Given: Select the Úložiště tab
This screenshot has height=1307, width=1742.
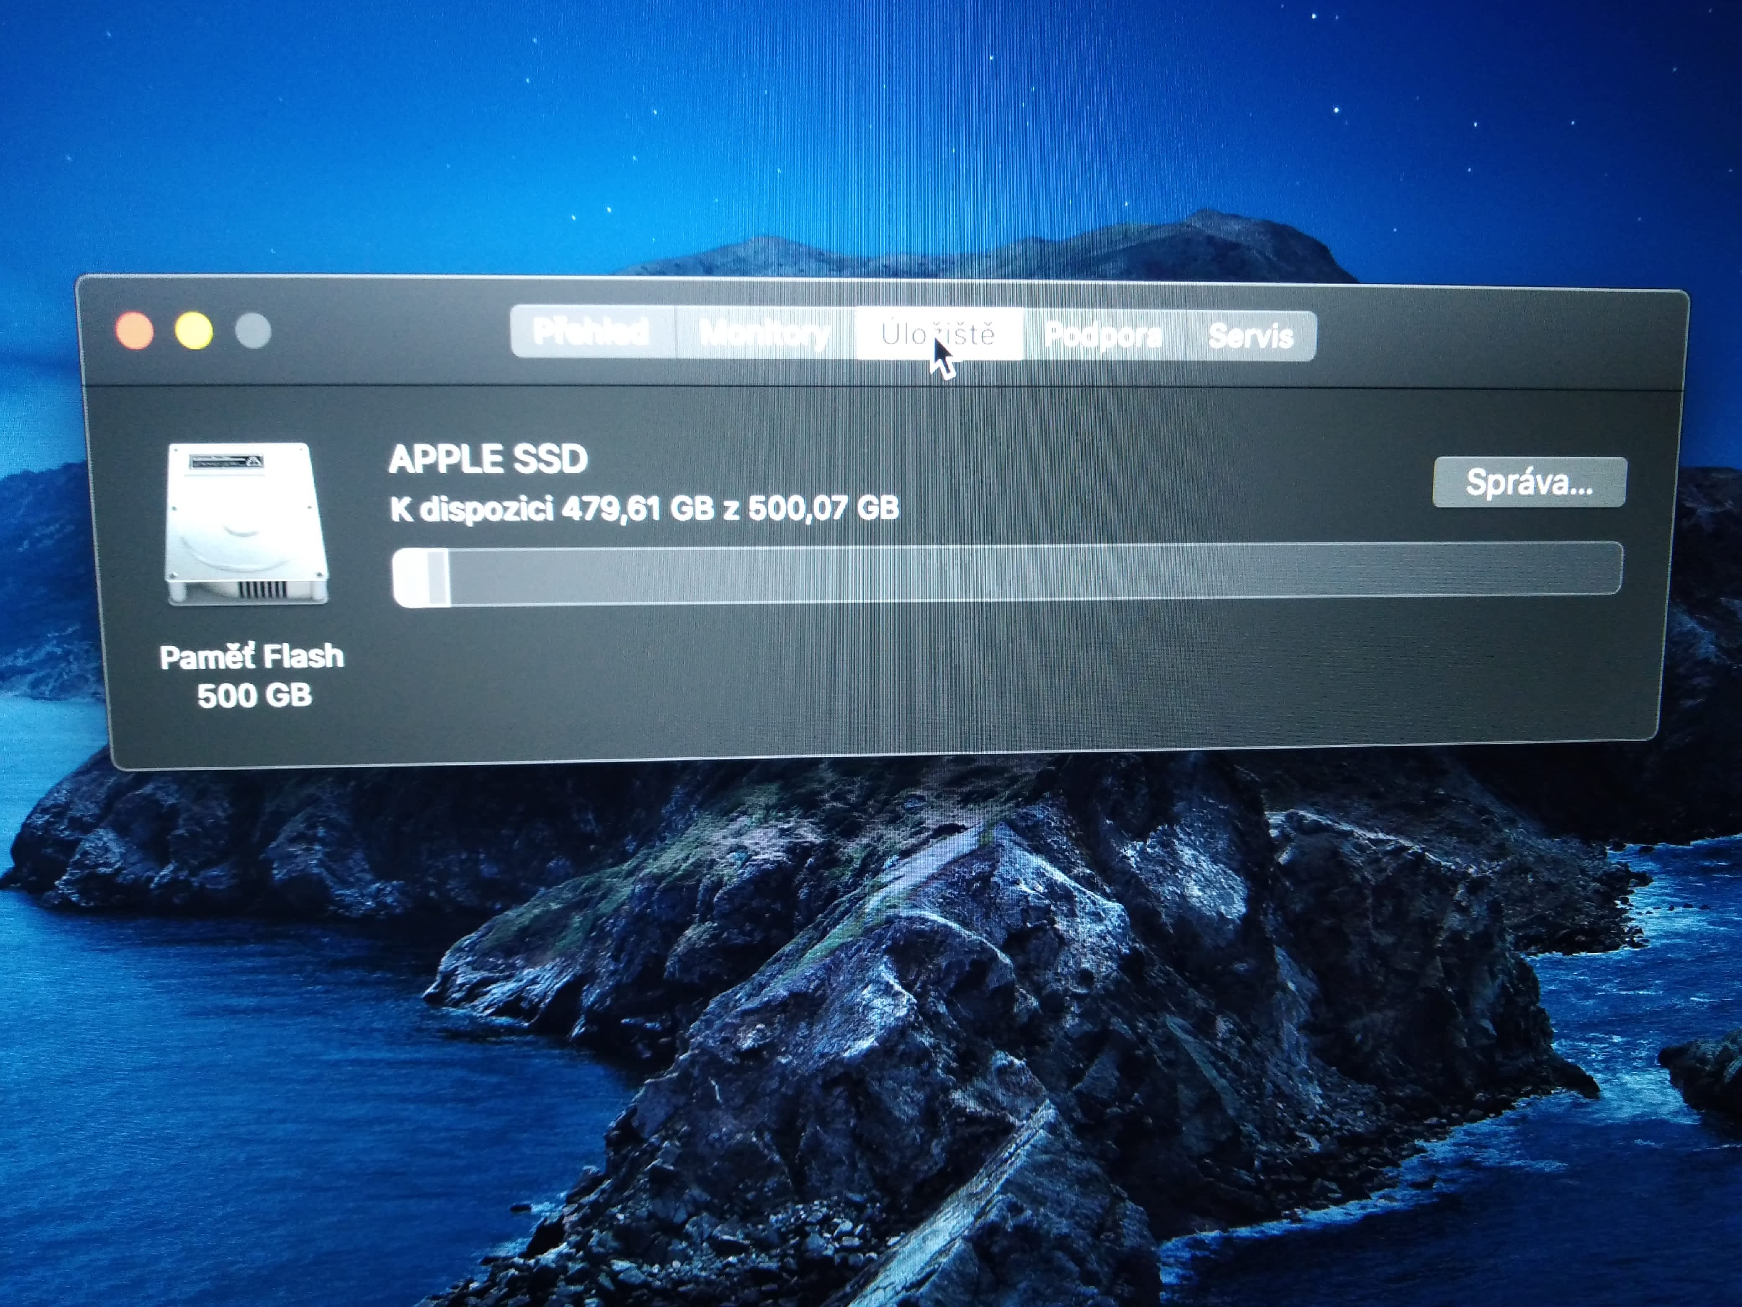Looking at the screenshot, I should point(939,334).
